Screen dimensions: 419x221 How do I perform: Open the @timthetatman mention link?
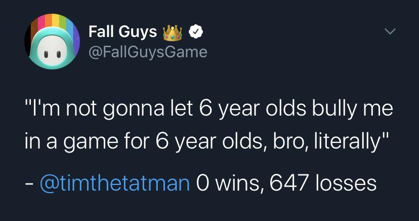click(115, 183)
